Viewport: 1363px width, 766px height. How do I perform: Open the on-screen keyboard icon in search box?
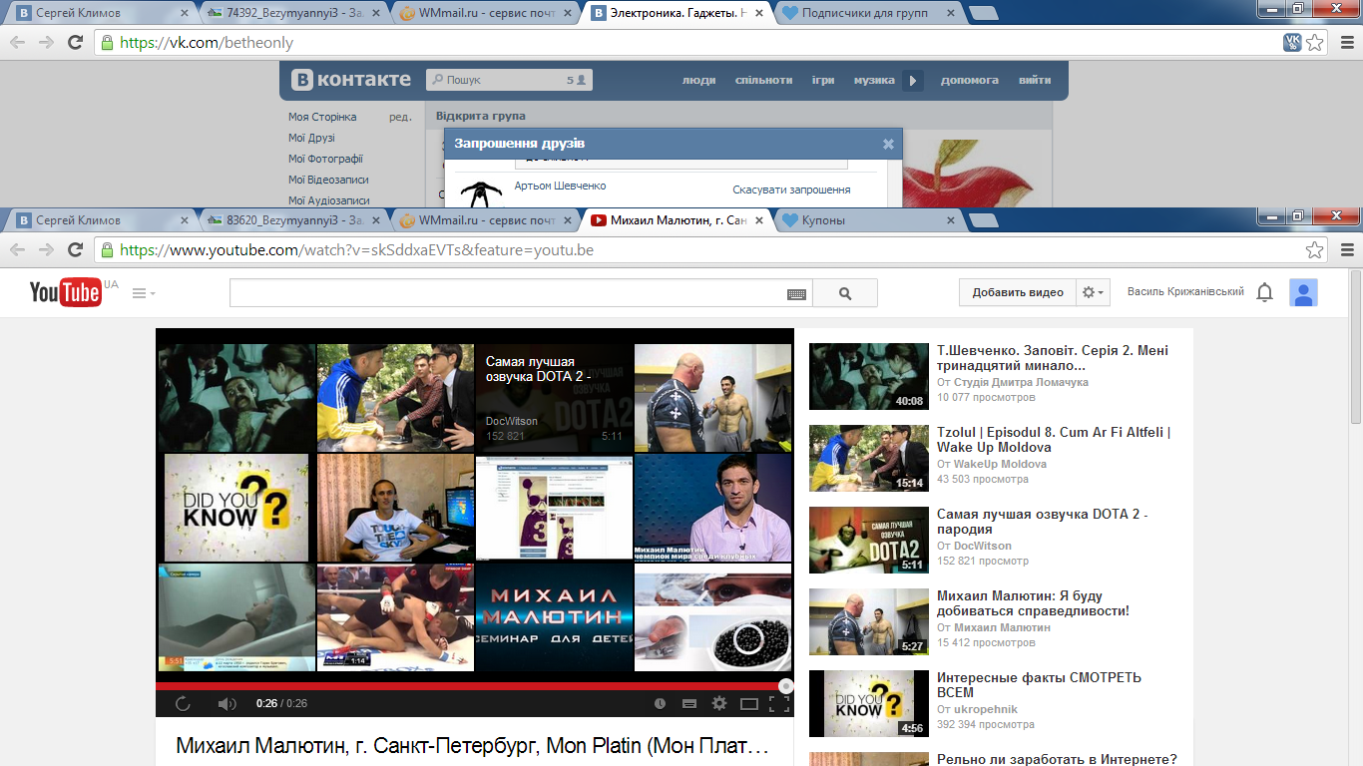tap(796, 294)
